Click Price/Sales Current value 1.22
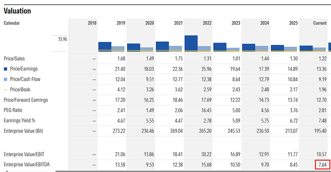Image resolution: width=331 pixels, height=172 pixels. (322, 59)
